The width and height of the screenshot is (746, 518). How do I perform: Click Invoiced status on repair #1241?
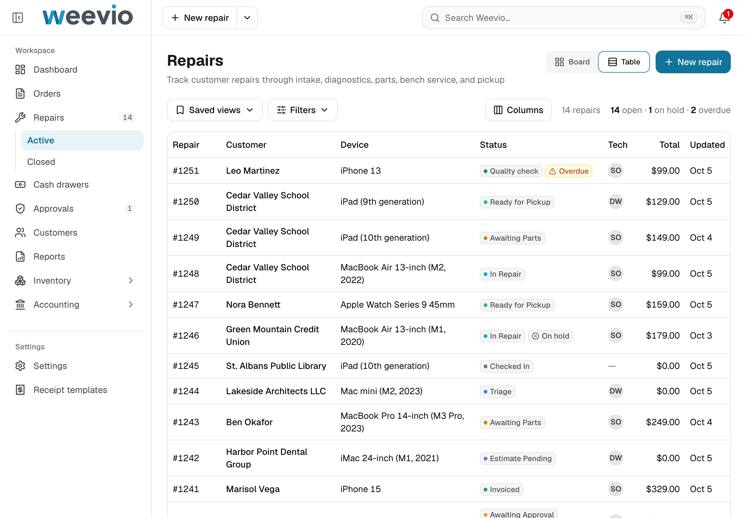(x=501, y=490)
